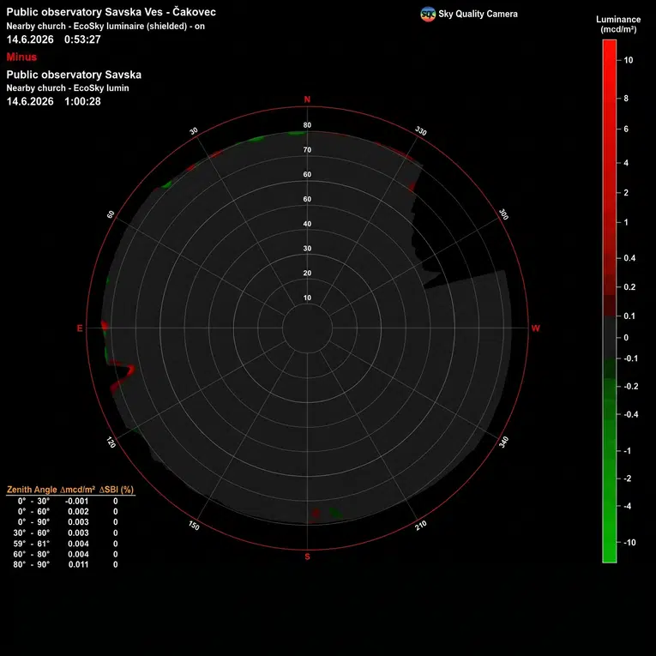Click the 0 mark on luminance scale
Screen dimensions: 656x656
[x=626, y=338]
